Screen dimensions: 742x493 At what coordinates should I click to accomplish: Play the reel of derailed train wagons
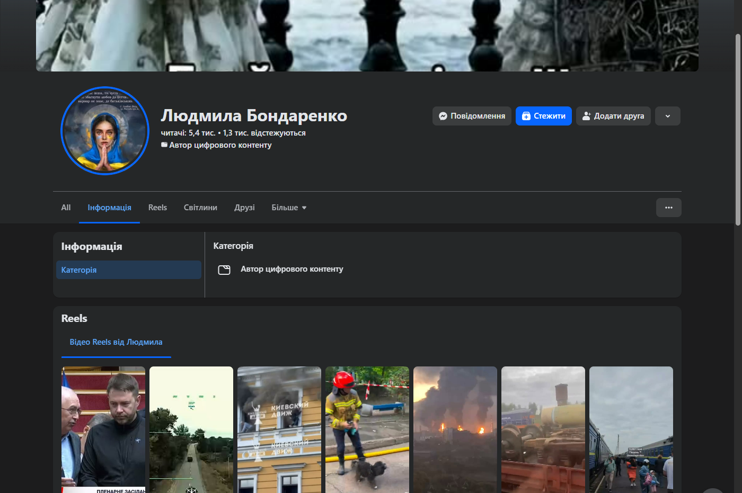click(x=543, y=429)
